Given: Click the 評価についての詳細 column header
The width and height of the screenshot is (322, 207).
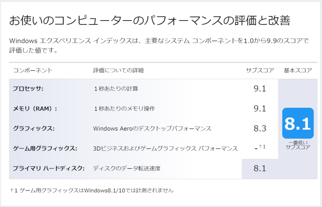Looking at the screenshot, I should [118, 70].
